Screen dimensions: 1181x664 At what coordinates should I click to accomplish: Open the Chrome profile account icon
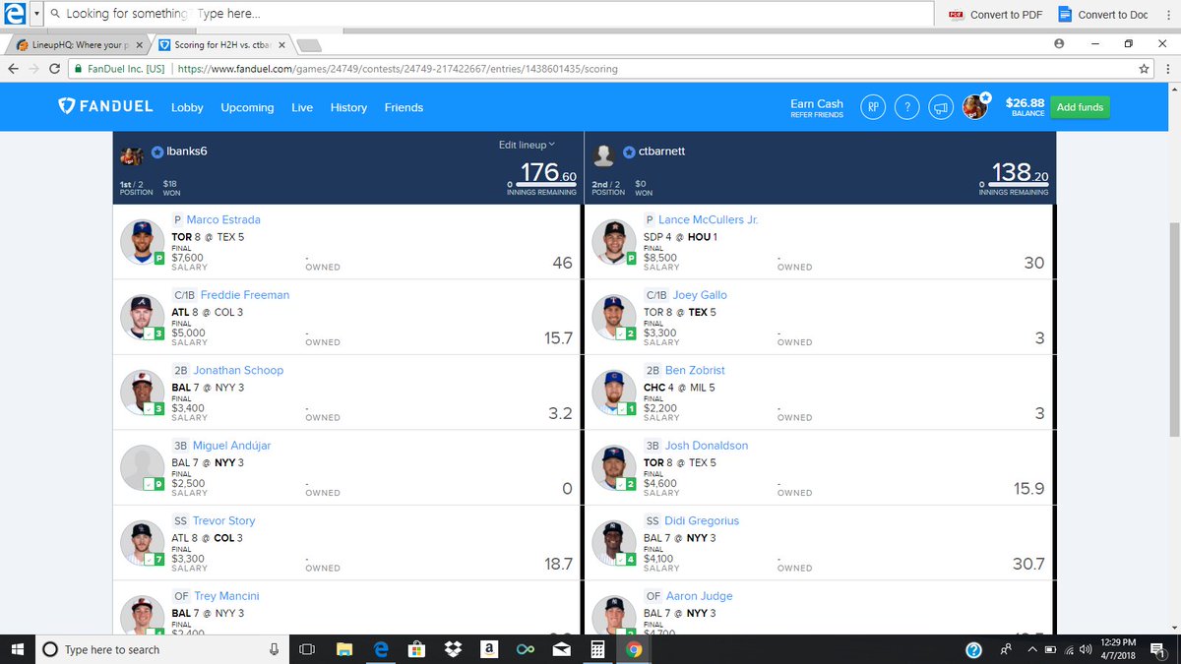click(x=1059, y=44)
